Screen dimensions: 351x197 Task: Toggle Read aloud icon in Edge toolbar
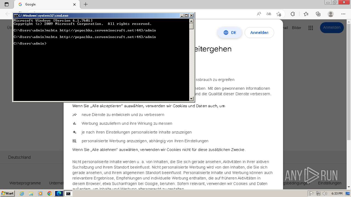259,14
